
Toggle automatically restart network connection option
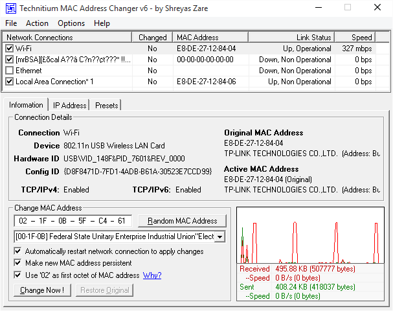pos(17,251)
